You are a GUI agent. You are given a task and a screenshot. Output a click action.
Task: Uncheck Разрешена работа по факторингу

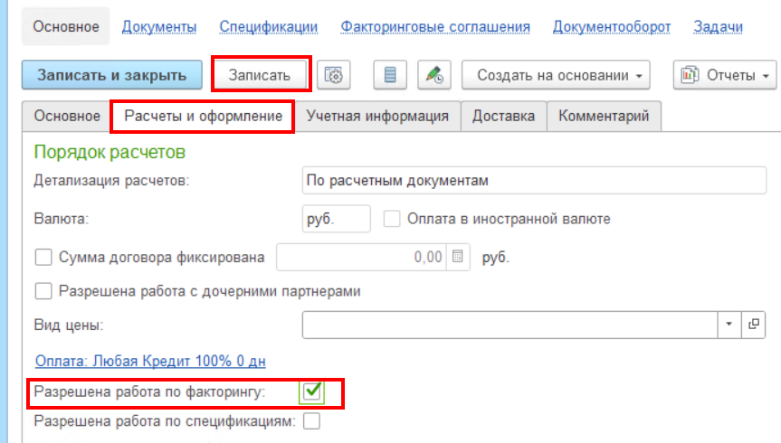point(312,392)
